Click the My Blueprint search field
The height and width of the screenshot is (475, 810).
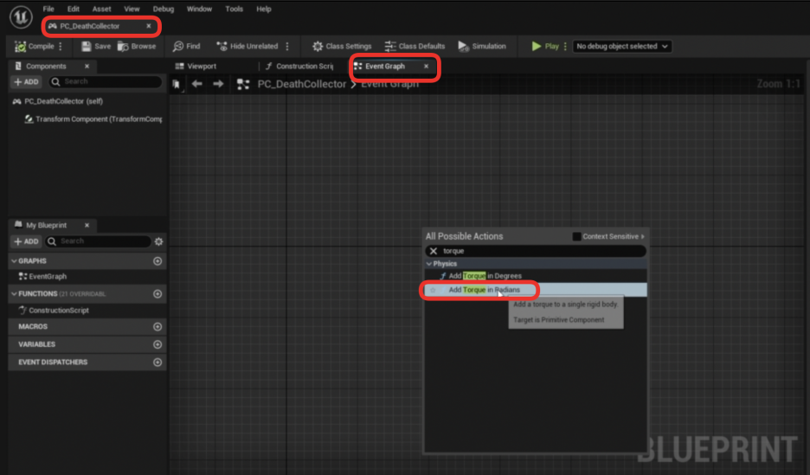pos(98,241)
